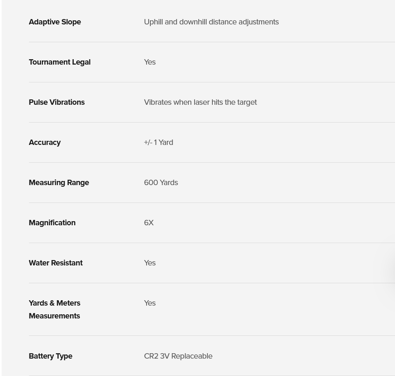Select the Yes value for Yards & Meters
Viewport: 395px width, 376px height.
[150, 303]
